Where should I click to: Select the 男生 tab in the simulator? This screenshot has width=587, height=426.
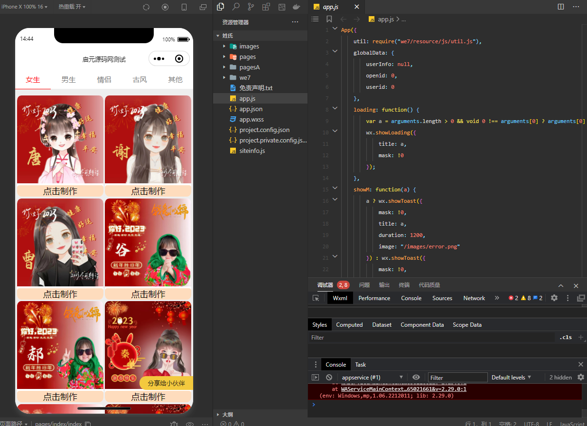click(x=68, y=80)
